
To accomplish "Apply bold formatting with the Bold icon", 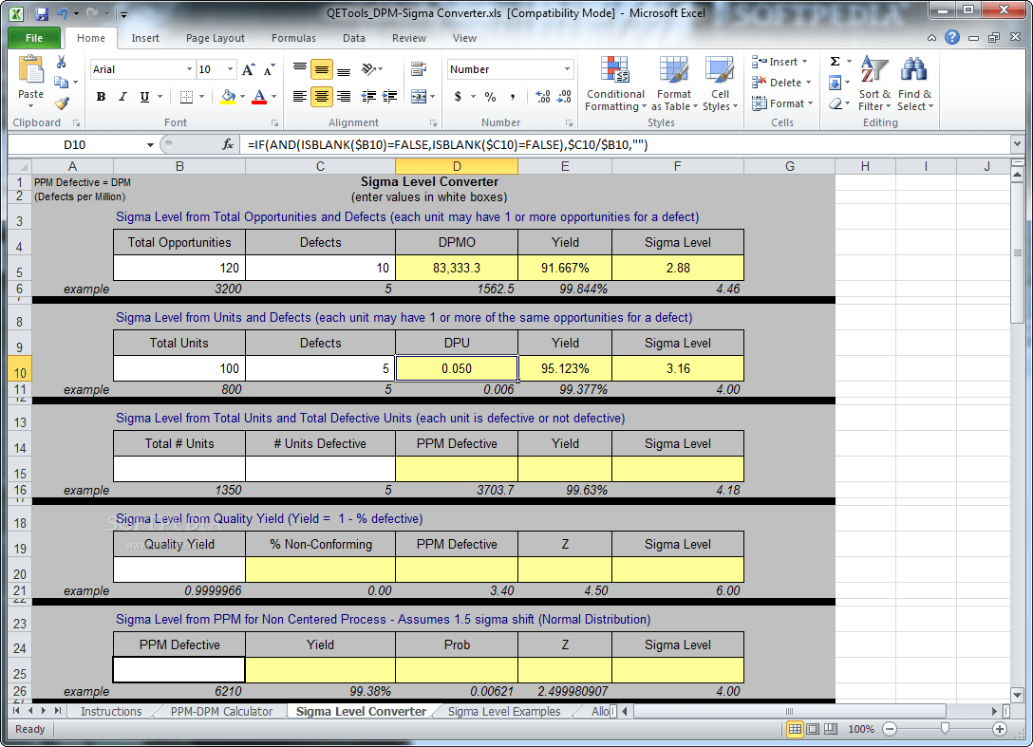I will pos(101,97).
